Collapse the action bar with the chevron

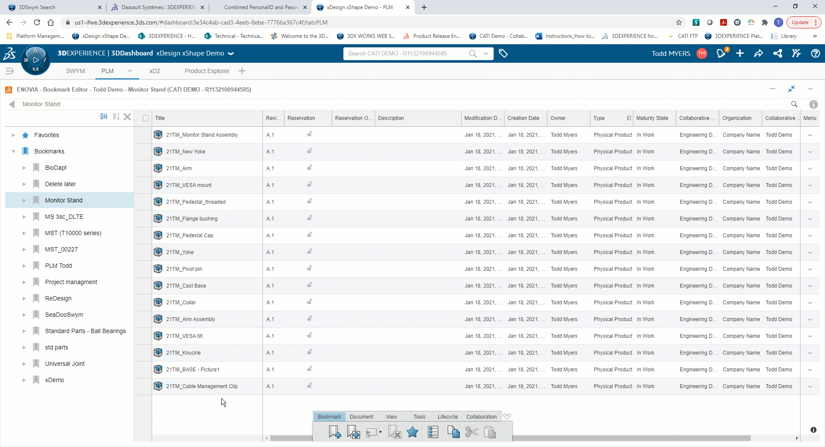tap(507, 416)
